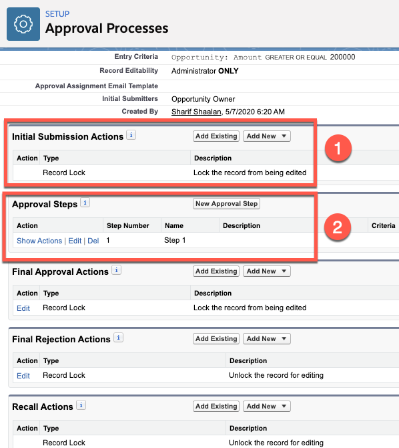Open info icon next to Approval Steps
The image size is (399, 448).
pos(85,203)
